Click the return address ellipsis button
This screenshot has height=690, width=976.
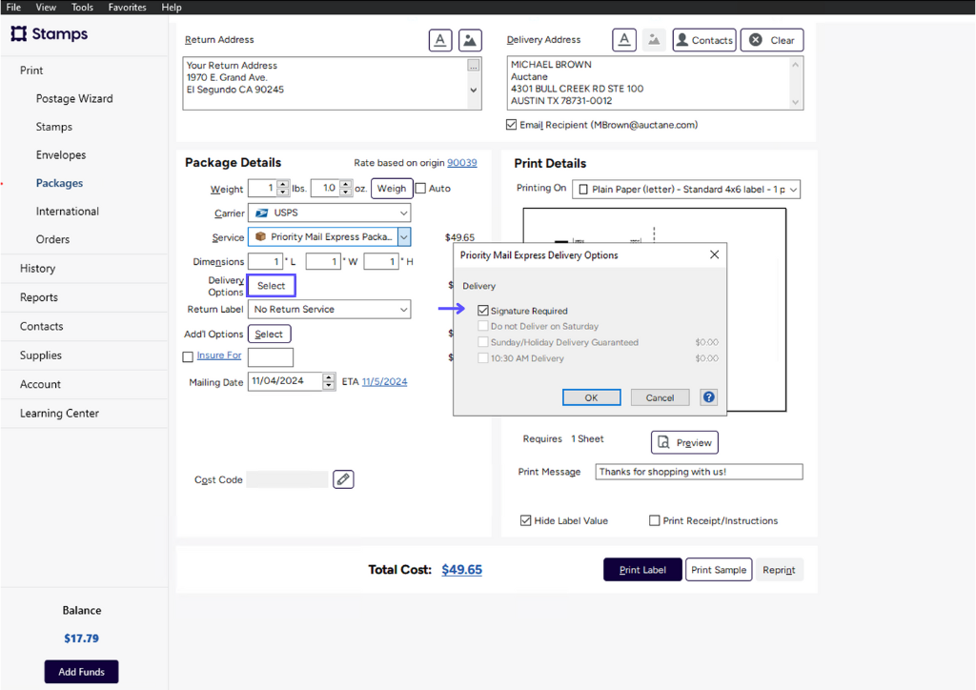(474, 66)
